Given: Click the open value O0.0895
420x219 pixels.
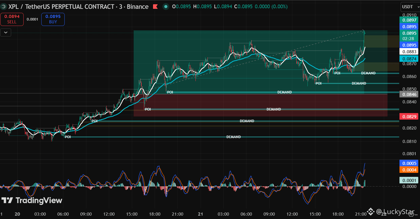Looking at the screenshot, I should [x=182, y=7].
